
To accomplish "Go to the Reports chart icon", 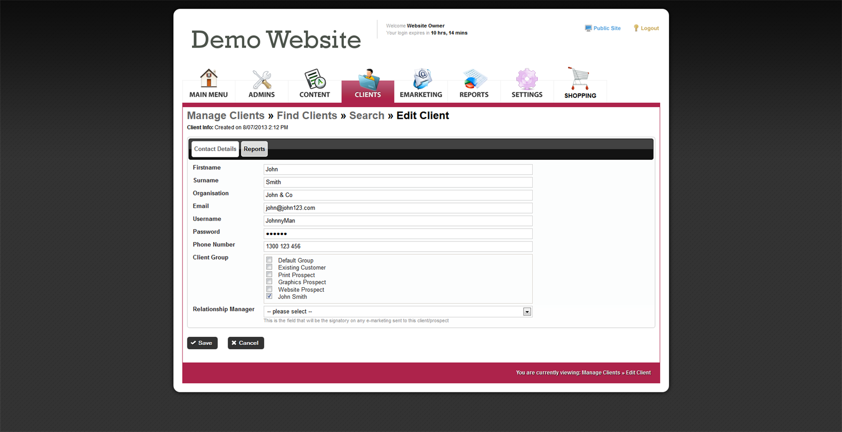I will pyautogui.click(x=474, y=79).
